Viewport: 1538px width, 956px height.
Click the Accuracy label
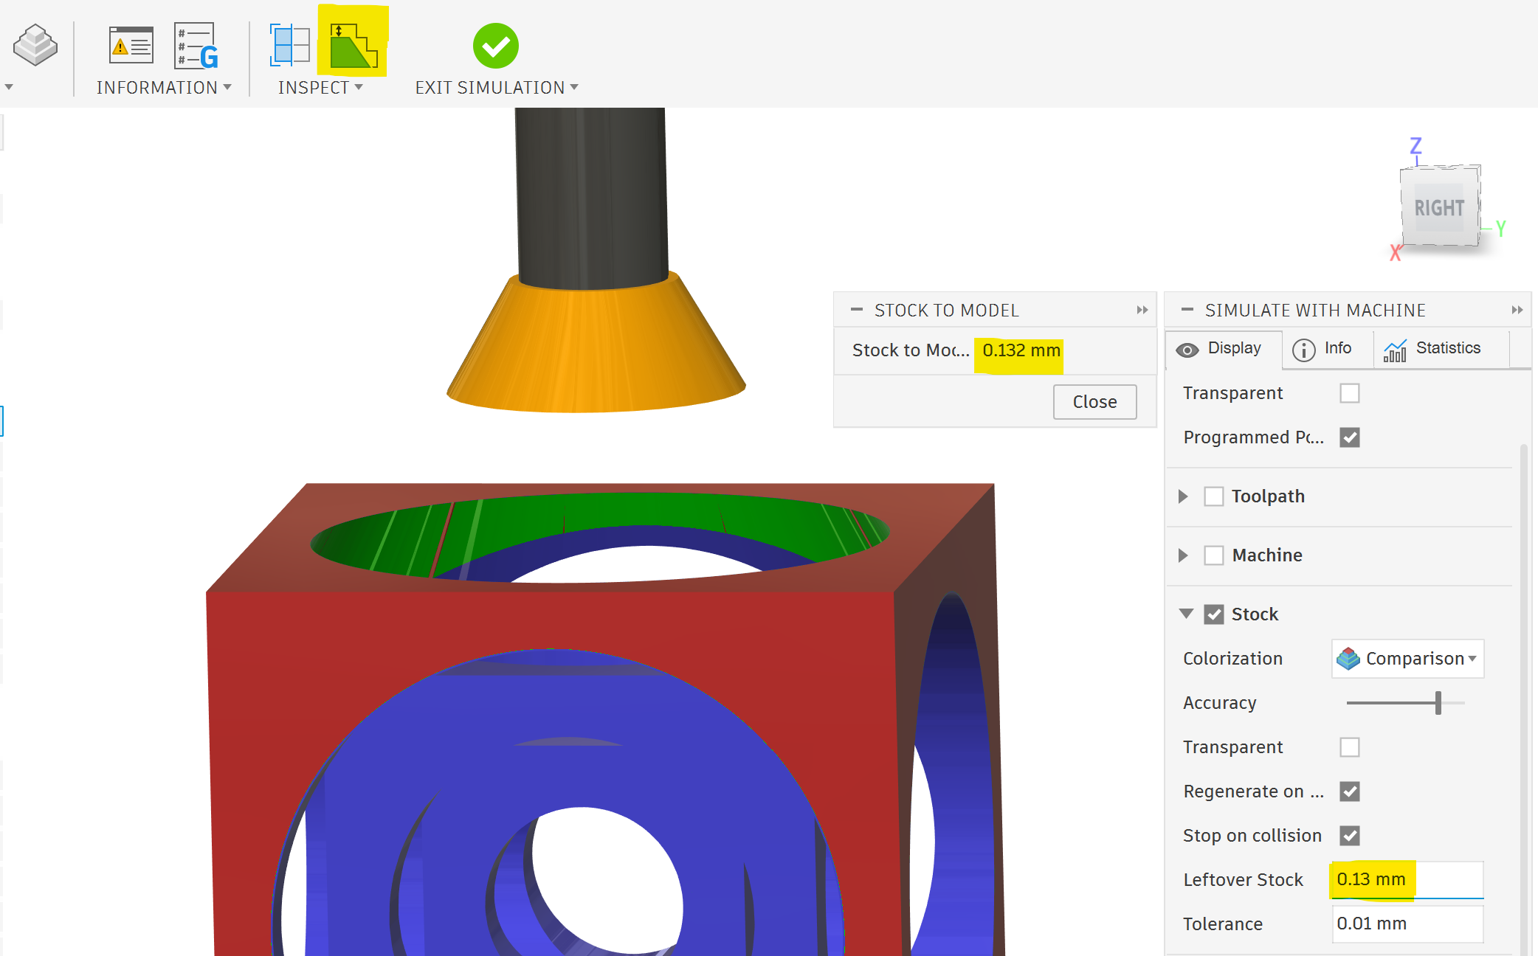1219,703
